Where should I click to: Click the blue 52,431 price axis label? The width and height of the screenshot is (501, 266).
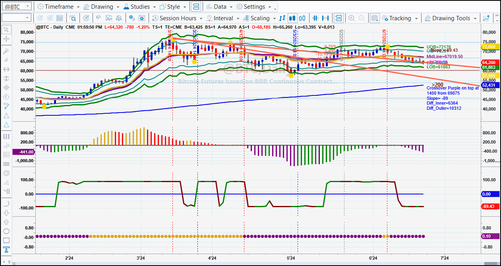[490, 85]
